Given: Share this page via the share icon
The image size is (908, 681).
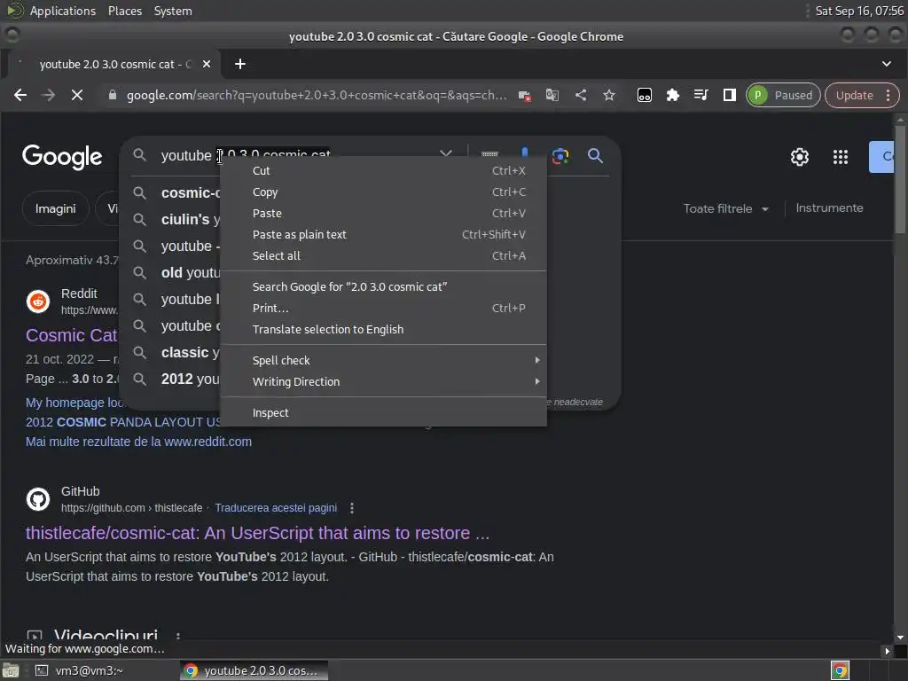Looking at the screenshot, I should pyautogui.click(x=581, y=95).
